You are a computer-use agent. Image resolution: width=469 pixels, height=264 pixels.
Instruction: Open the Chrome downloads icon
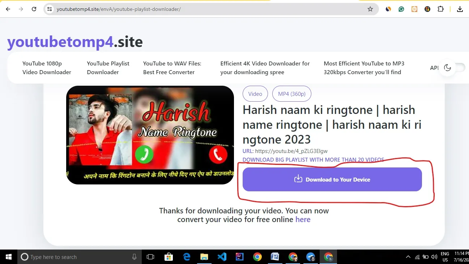pos(460,9)
